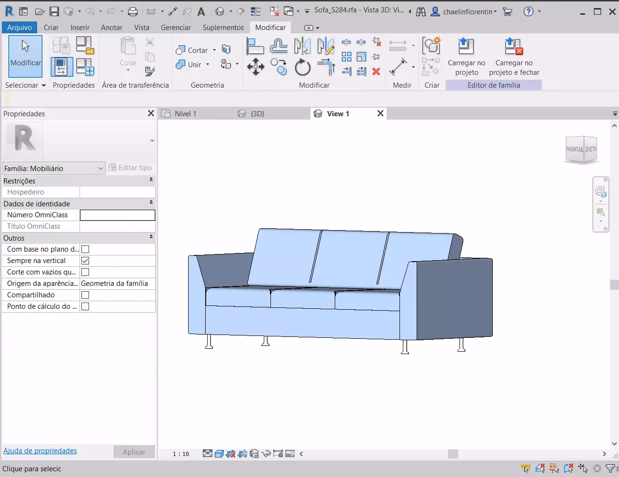Open the Família: Mobiliário dropdown

[54, 168]
